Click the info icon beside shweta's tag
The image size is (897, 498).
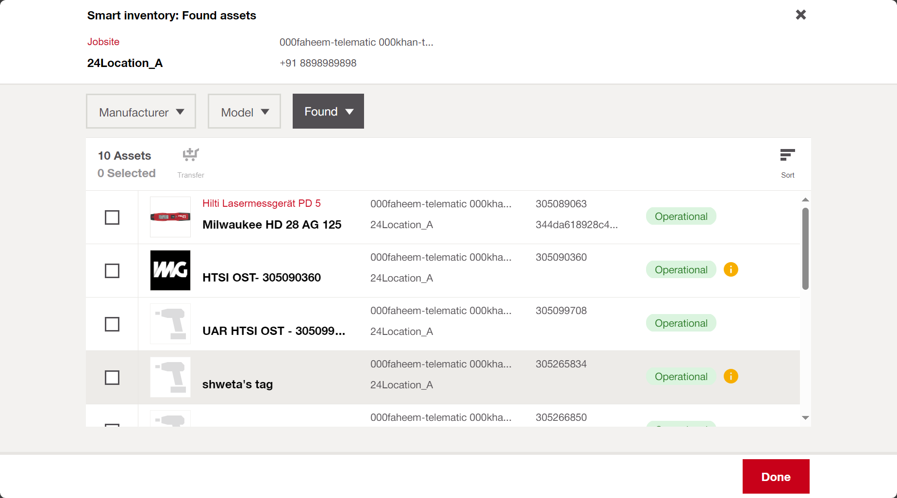pos(731,376)
